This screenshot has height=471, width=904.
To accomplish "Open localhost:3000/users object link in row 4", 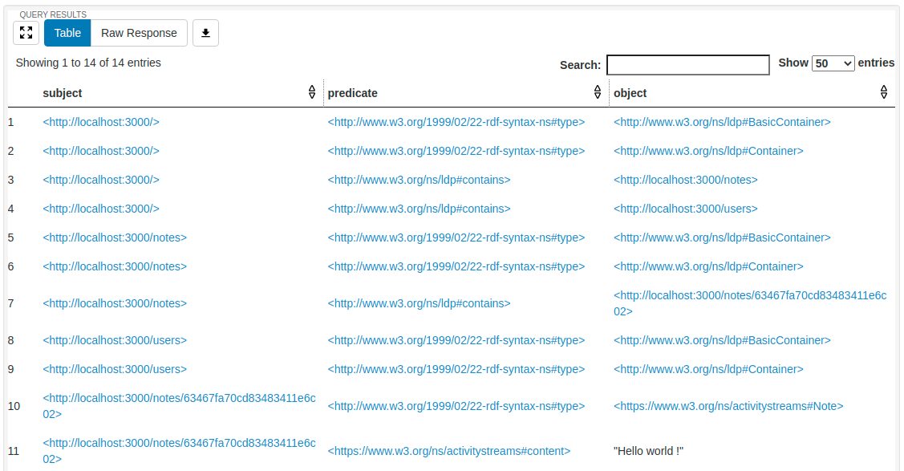I will click(x=685, y=209).
